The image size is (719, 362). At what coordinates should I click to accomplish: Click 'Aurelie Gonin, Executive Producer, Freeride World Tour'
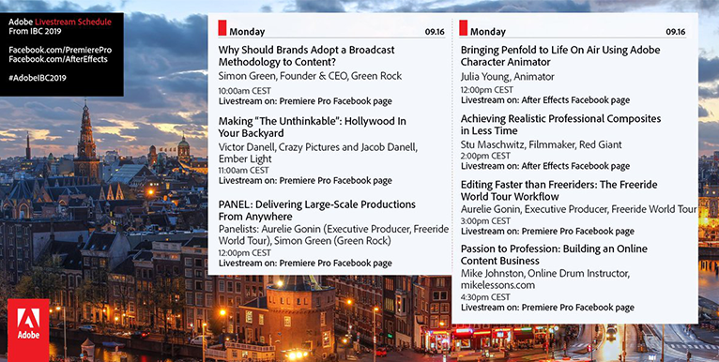pyautogui.click(x=579, y=209)
